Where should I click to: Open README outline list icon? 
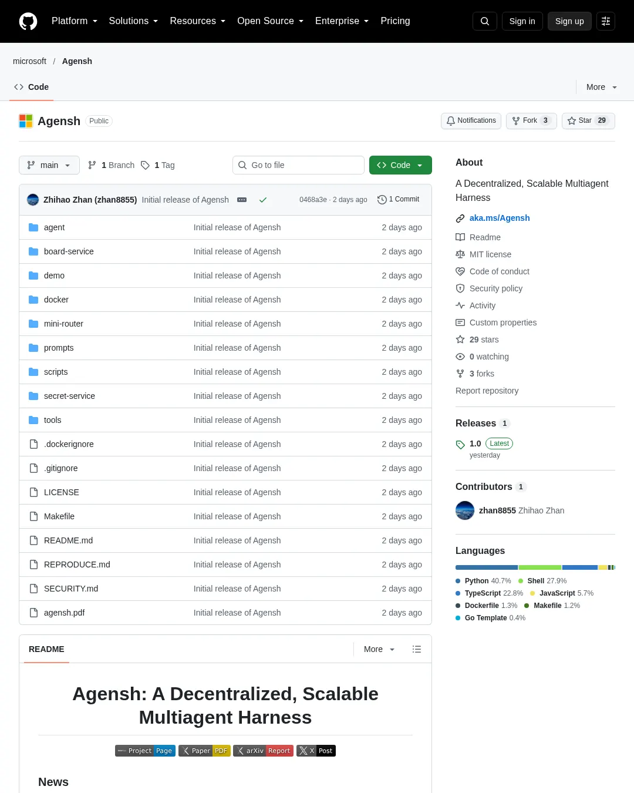click(417, 649)
